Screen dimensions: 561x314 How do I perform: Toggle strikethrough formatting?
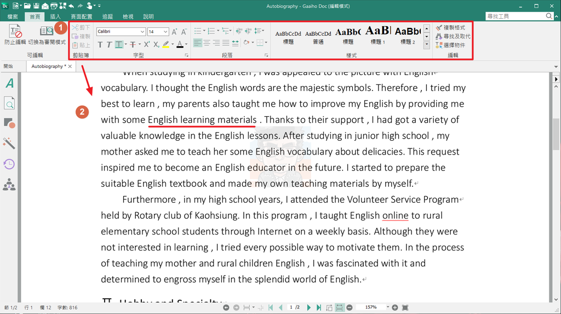pos(133,44)
